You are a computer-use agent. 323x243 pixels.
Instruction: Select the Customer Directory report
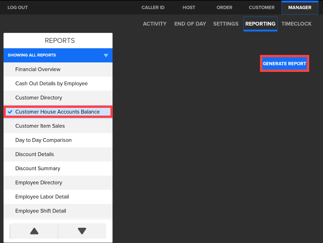[39, 98]
